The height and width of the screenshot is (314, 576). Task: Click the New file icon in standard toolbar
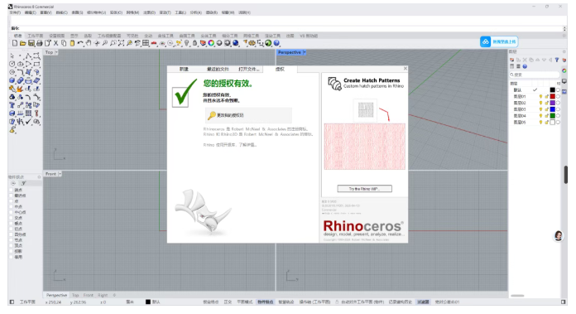click(15, 43)
